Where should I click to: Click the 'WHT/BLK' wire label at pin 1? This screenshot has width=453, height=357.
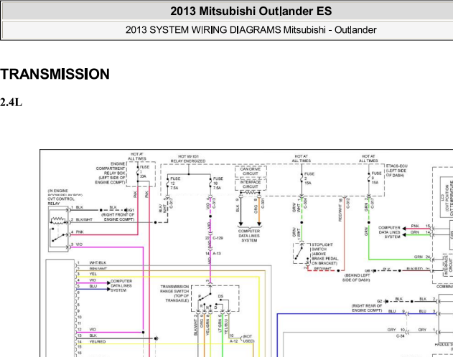point(98,262)
